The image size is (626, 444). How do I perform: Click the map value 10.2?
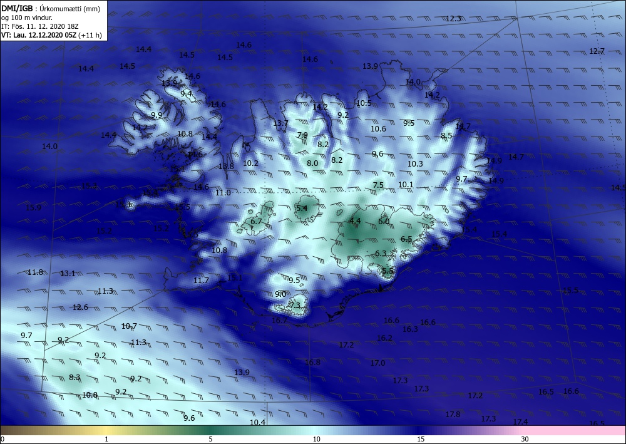pyautogui.click(x=250, y=163)
